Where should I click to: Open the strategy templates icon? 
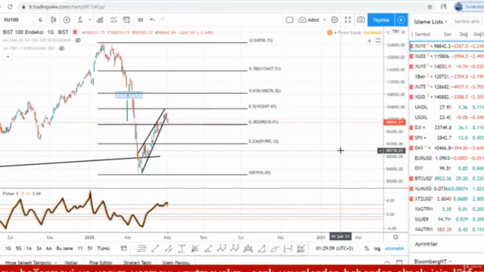113,20
